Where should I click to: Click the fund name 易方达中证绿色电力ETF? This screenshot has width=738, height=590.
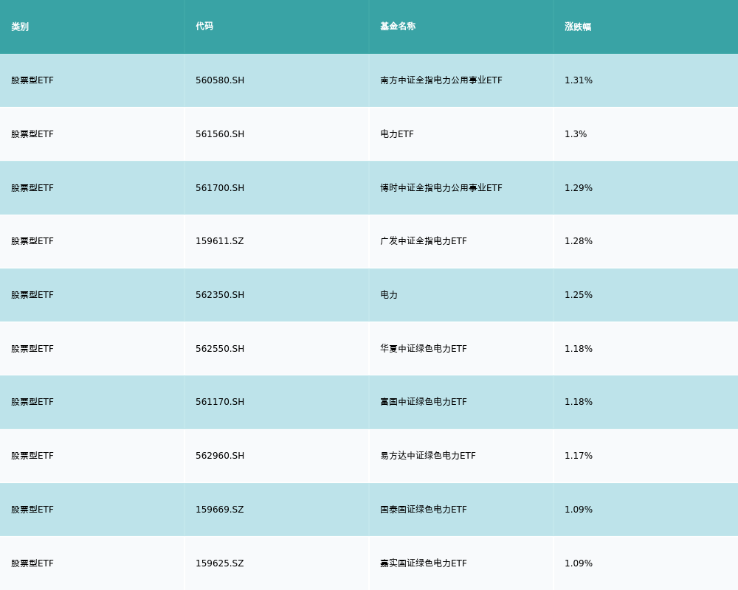click(428, 456)
